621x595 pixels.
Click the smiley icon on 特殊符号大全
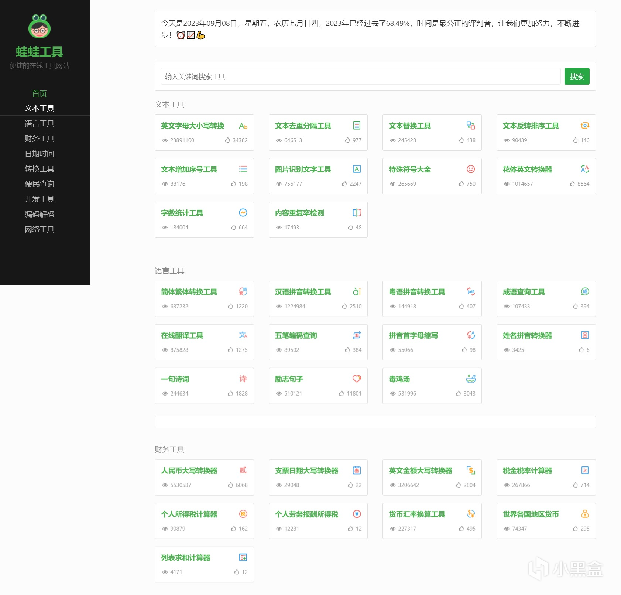click(471, 169)
